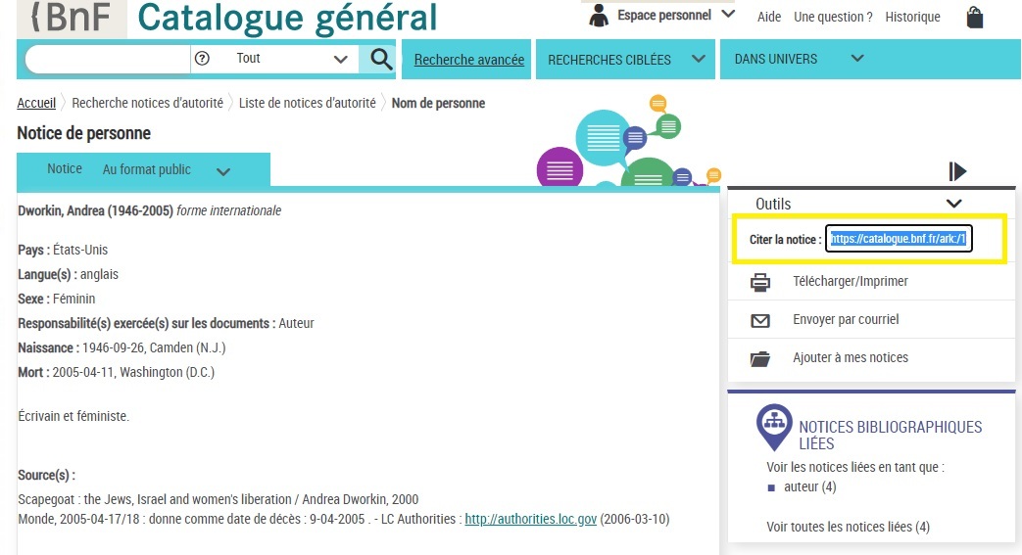Click the help question mark in search bar
1022x555 pixels.
tap(203, 59)
